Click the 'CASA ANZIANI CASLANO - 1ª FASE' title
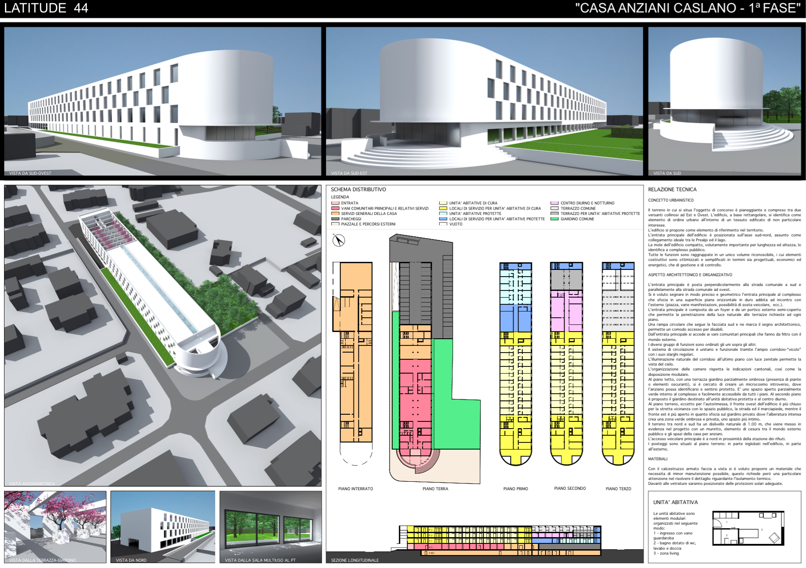 tap(688, 8)
